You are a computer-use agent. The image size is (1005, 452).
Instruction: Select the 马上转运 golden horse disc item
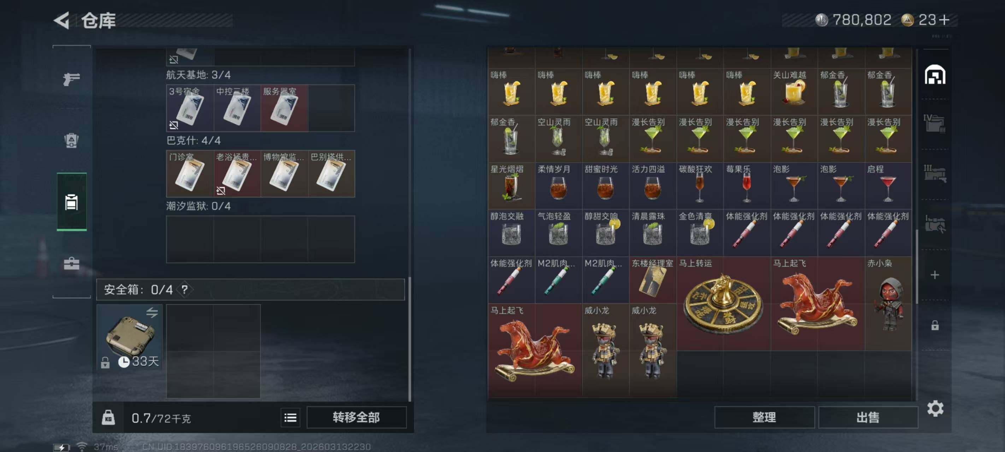tap(723, 303)
